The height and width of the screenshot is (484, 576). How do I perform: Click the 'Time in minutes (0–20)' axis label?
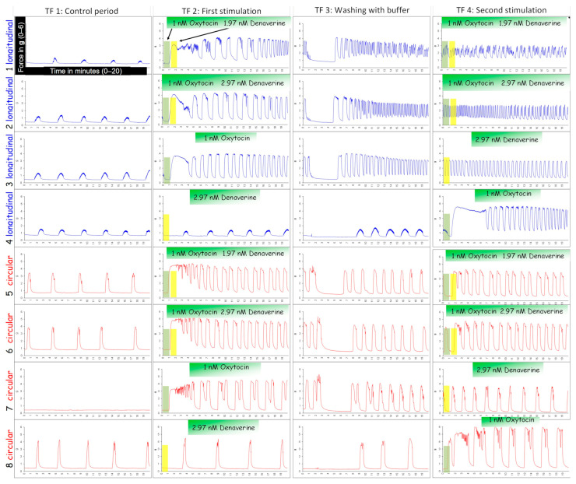tap(86, 71)
